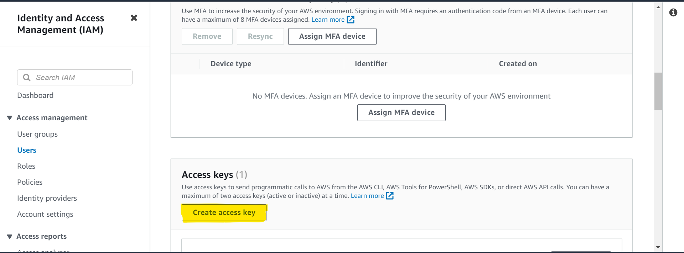The width and height of the screenshot is (684, 253).
Task: Open Identity providers
Action: pyautogui.click(x=47, y=198)
